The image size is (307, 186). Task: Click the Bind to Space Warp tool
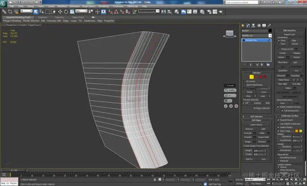(x=16, y=11)
